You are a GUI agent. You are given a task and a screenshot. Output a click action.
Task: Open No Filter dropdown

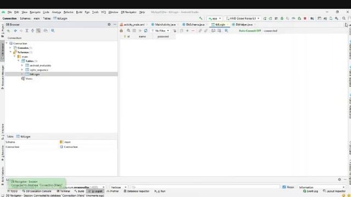coord(160,31)
